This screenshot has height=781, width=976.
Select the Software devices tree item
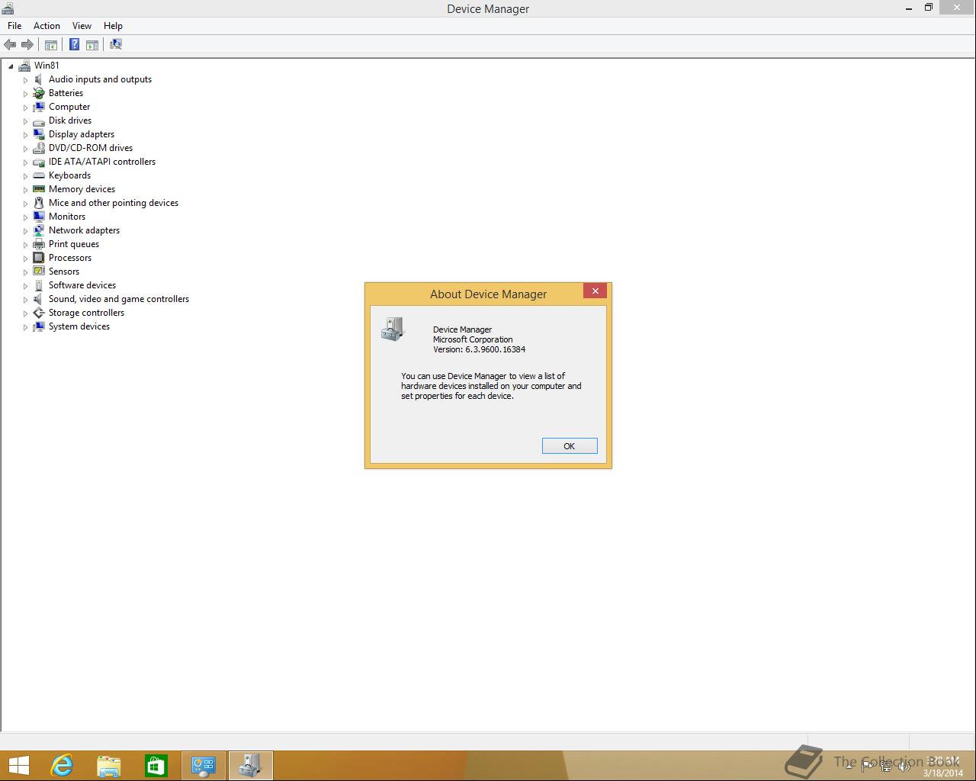click(x=82, y=285)
